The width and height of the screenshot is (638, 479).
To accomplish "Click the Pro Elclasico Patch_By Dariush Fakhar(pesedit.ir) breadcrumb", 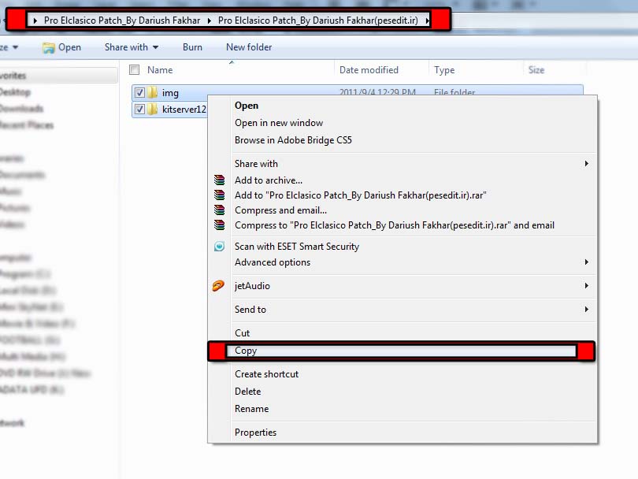I will click(x=317, y=20).
